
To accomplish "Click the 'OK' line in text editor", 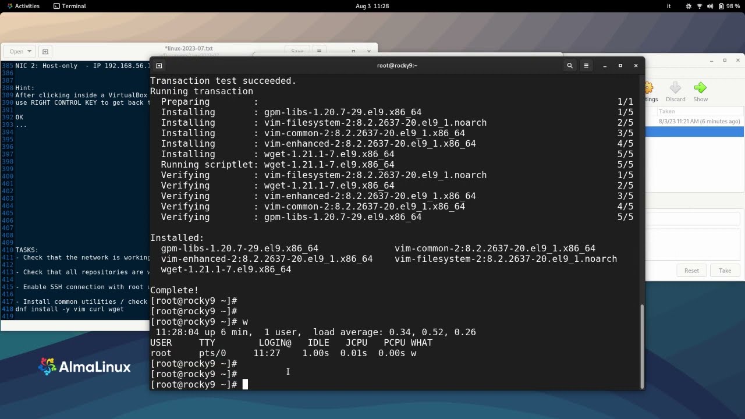I will 19,118.
